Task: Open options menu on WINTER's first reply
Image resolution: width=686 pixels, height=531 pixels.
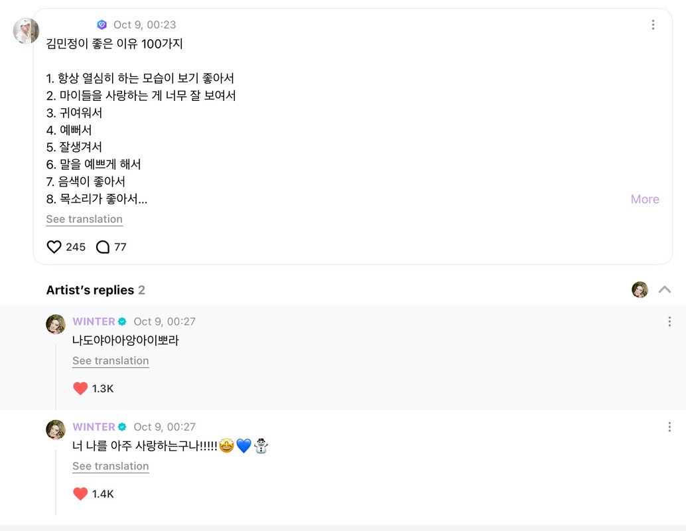Action: coord(669,322)
